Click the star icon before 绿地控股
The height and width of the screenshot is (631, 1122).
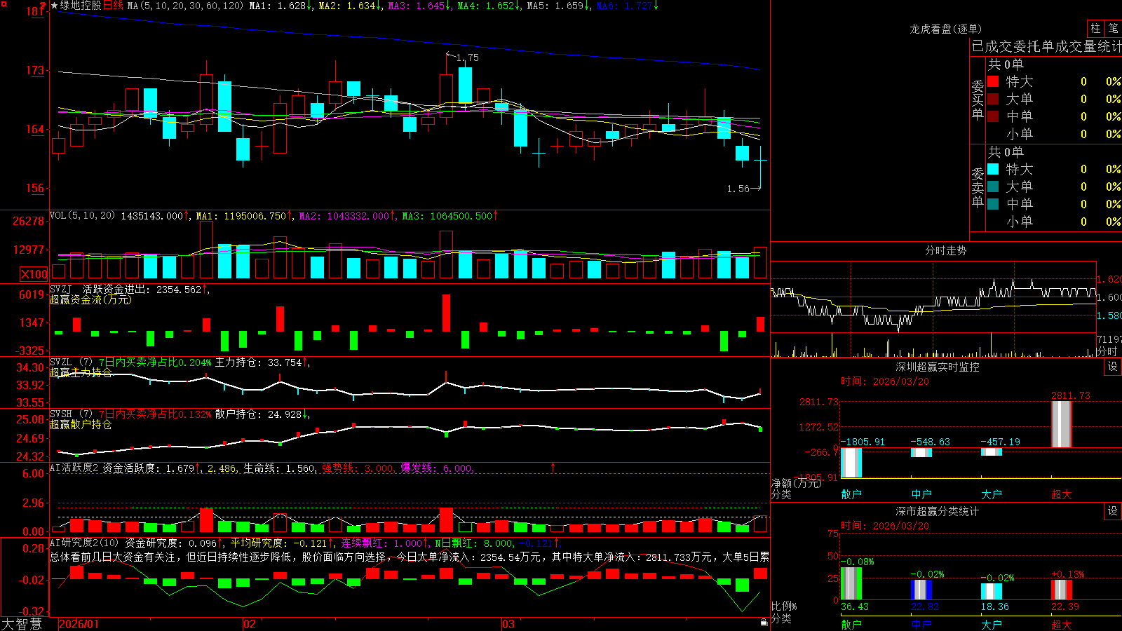point(55,6)
